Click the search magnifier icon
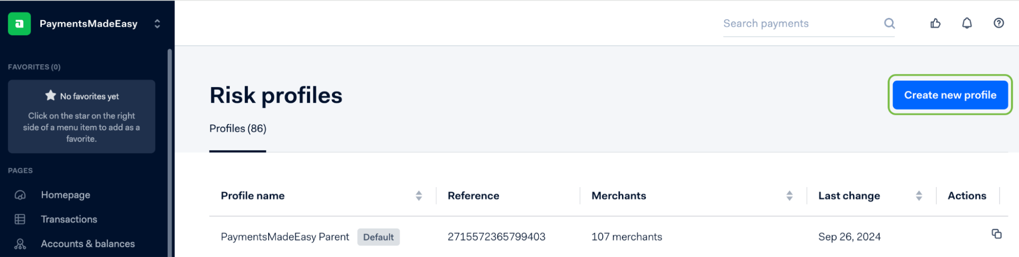Image resolution: width=1019 pixels, height=257 pixels. pyautogui.click(x=890, y=23)
